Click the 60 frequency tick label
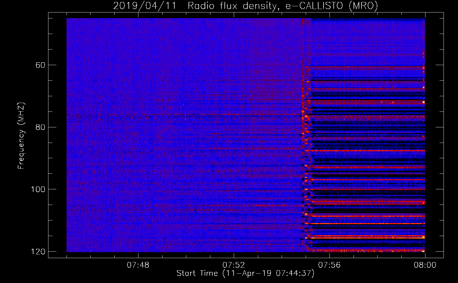The image size is (458, 283). tap(40, 65)
